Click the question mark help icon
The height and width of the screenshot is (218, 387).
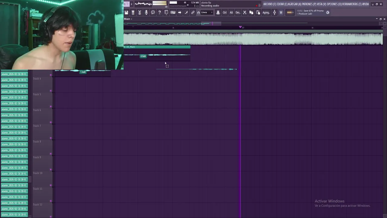(x=160, y=12)
